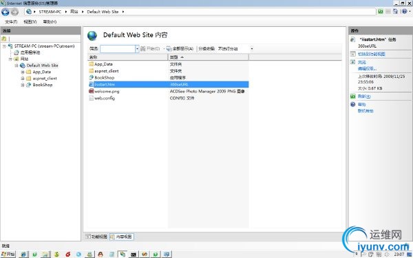
Task: Click 刷新 refresh link in actions pane
Action: [364, 97]
